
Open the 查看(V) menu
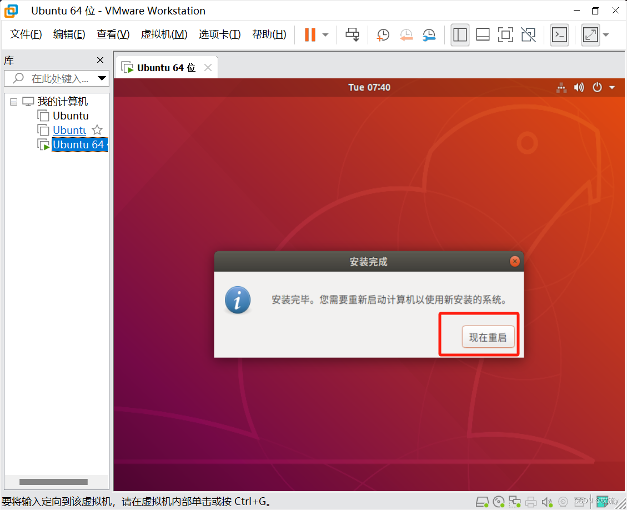(113, 34)
